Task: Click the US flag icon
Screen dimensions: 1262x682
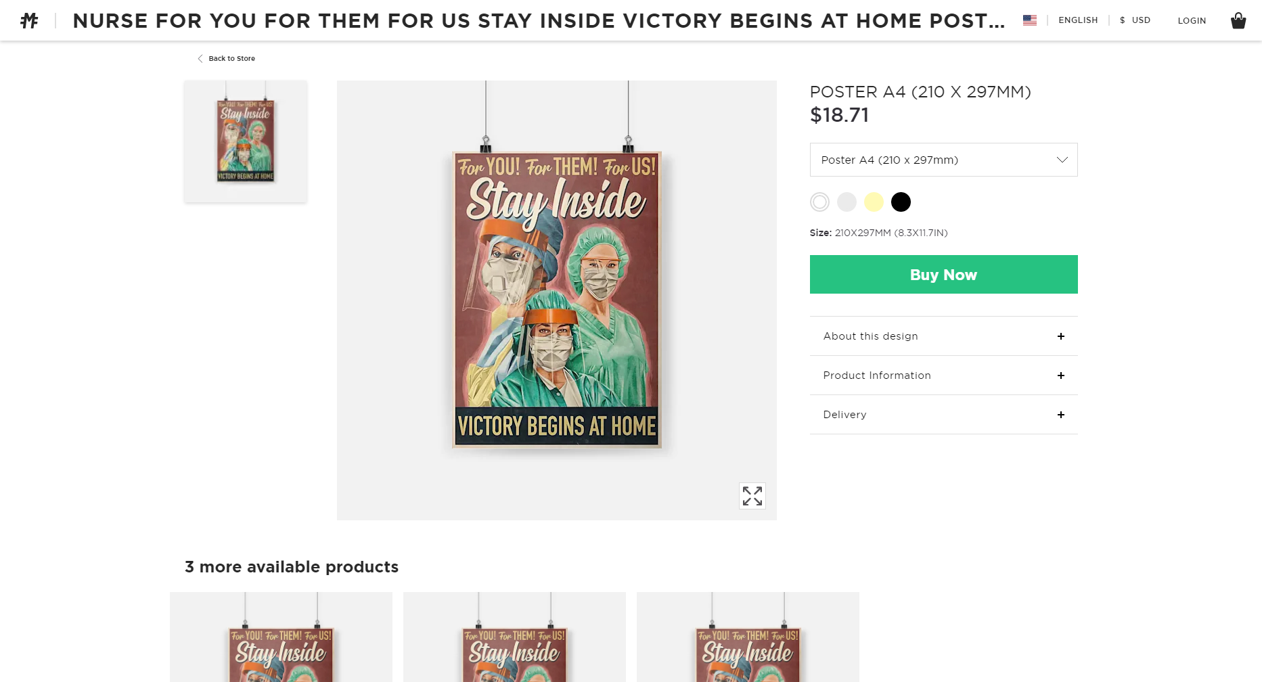Action: [x=1029, y=20]
